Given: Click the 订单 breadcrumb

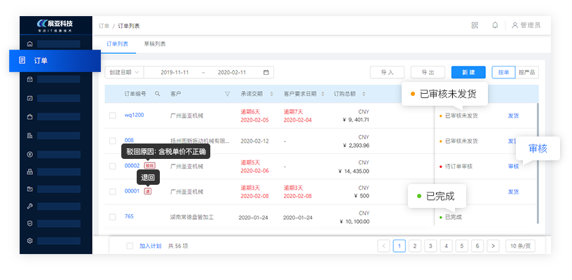Looking at the screenshot, I should pyautogui.click(x=104, y=26).
